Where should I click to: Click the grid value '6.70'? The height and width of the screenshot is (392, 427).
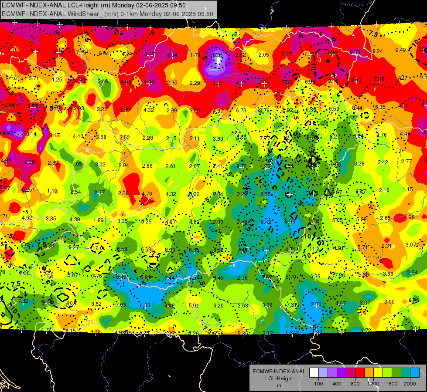pos(13,50)
